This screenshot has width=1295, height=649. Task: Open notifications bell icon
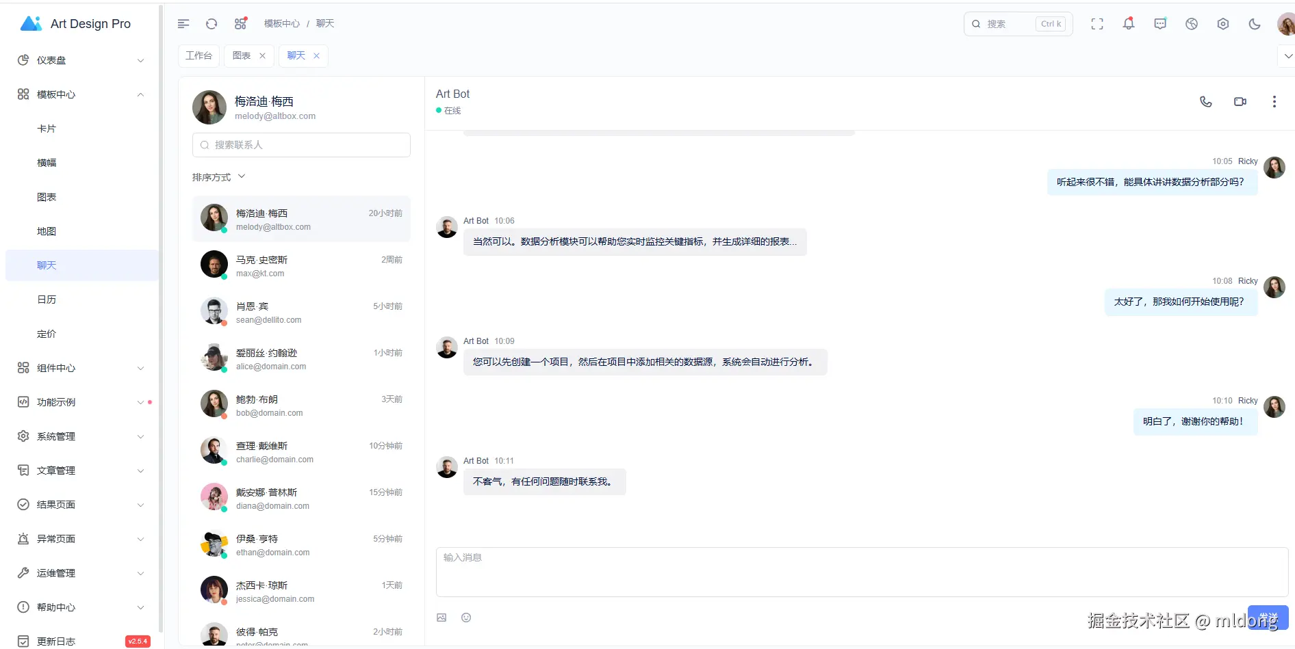1129,24
